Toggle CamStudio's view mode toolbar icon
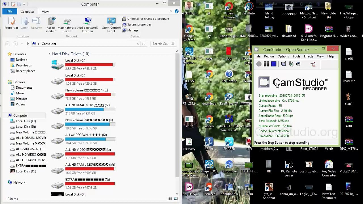The height and width of the screenshot is (204, 363). (283, 64)
